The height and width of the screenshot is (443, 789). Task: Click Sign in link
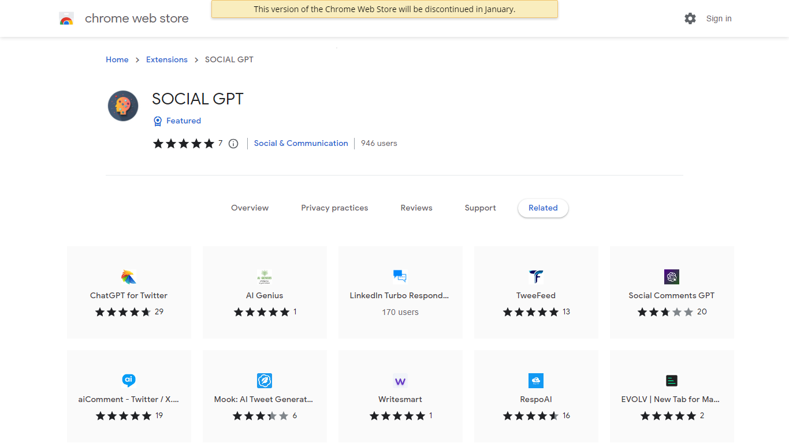tap(719, 18)
